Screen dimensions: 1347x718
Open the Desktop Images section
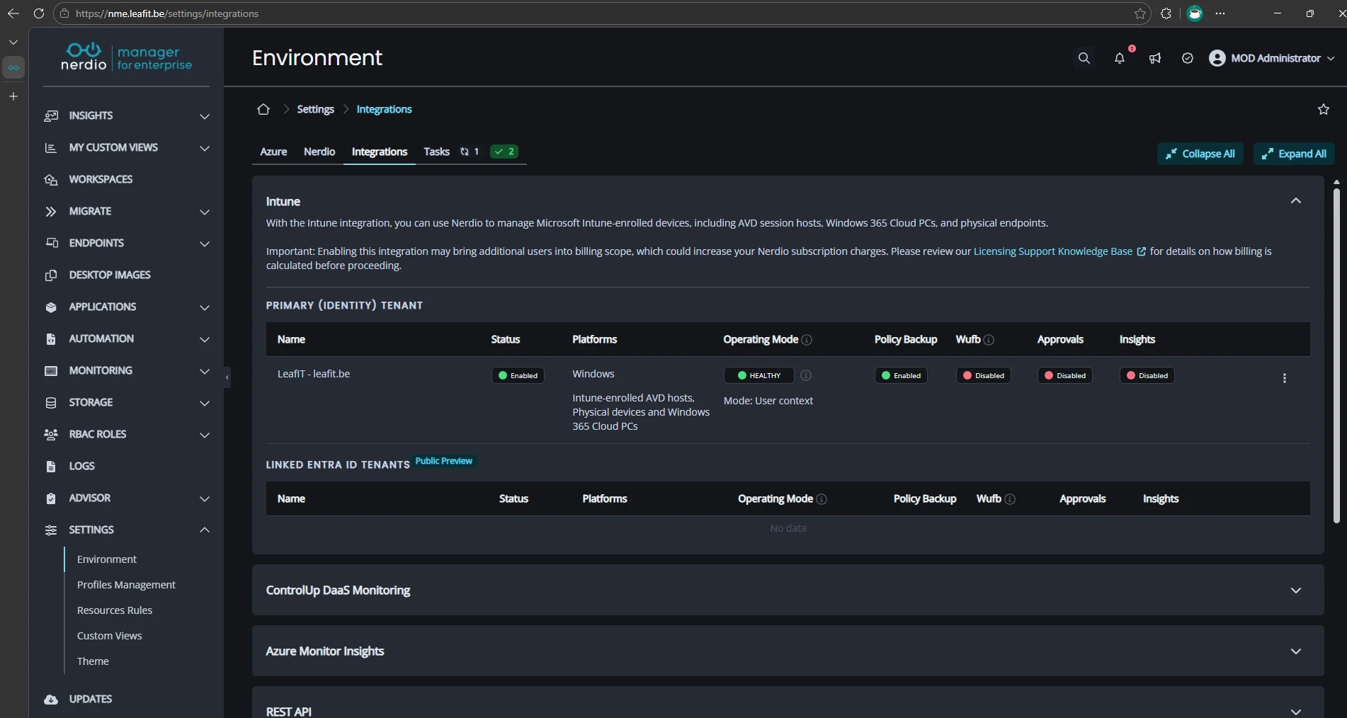pyautogui.click(x=110, y=275)
